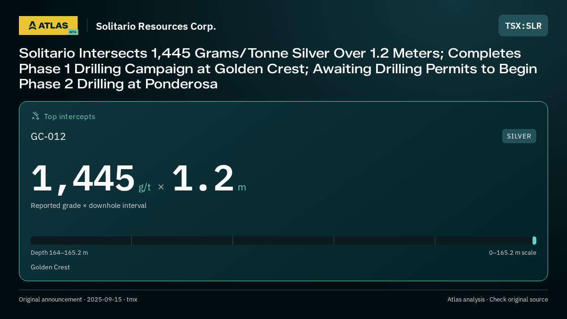This screenshot has height=319, width=567.
Task: Click the Solitario Resources Corp. company name
Action: pyautogui.click(x=156, y=26)
